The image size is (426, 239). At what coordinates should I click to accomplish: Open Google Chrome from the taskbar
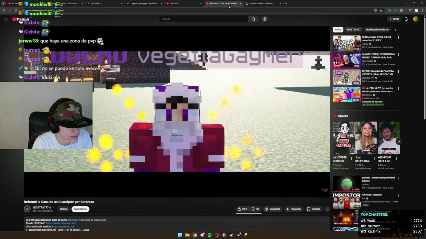click(x=195, y=235)
